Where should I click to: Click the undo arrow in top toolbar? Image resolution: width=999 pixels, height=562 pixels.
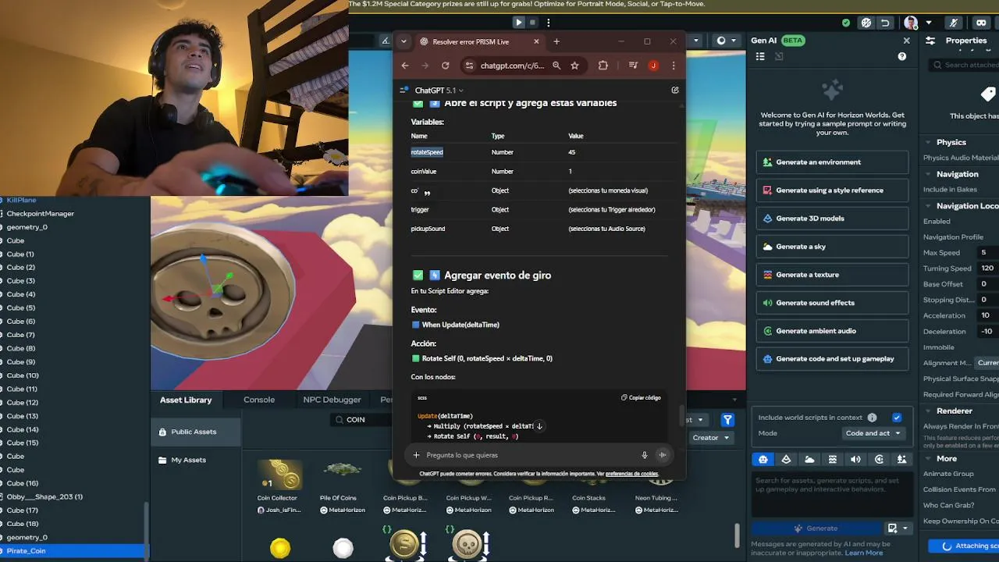point(885,23)
